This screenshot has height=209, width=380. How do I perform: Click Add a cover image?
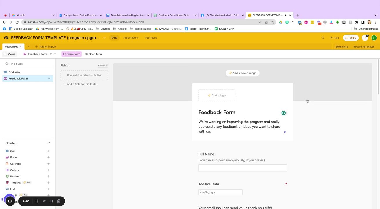(242, 73)
